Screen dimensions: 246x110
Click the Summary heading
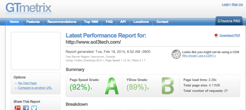(75, 70)
